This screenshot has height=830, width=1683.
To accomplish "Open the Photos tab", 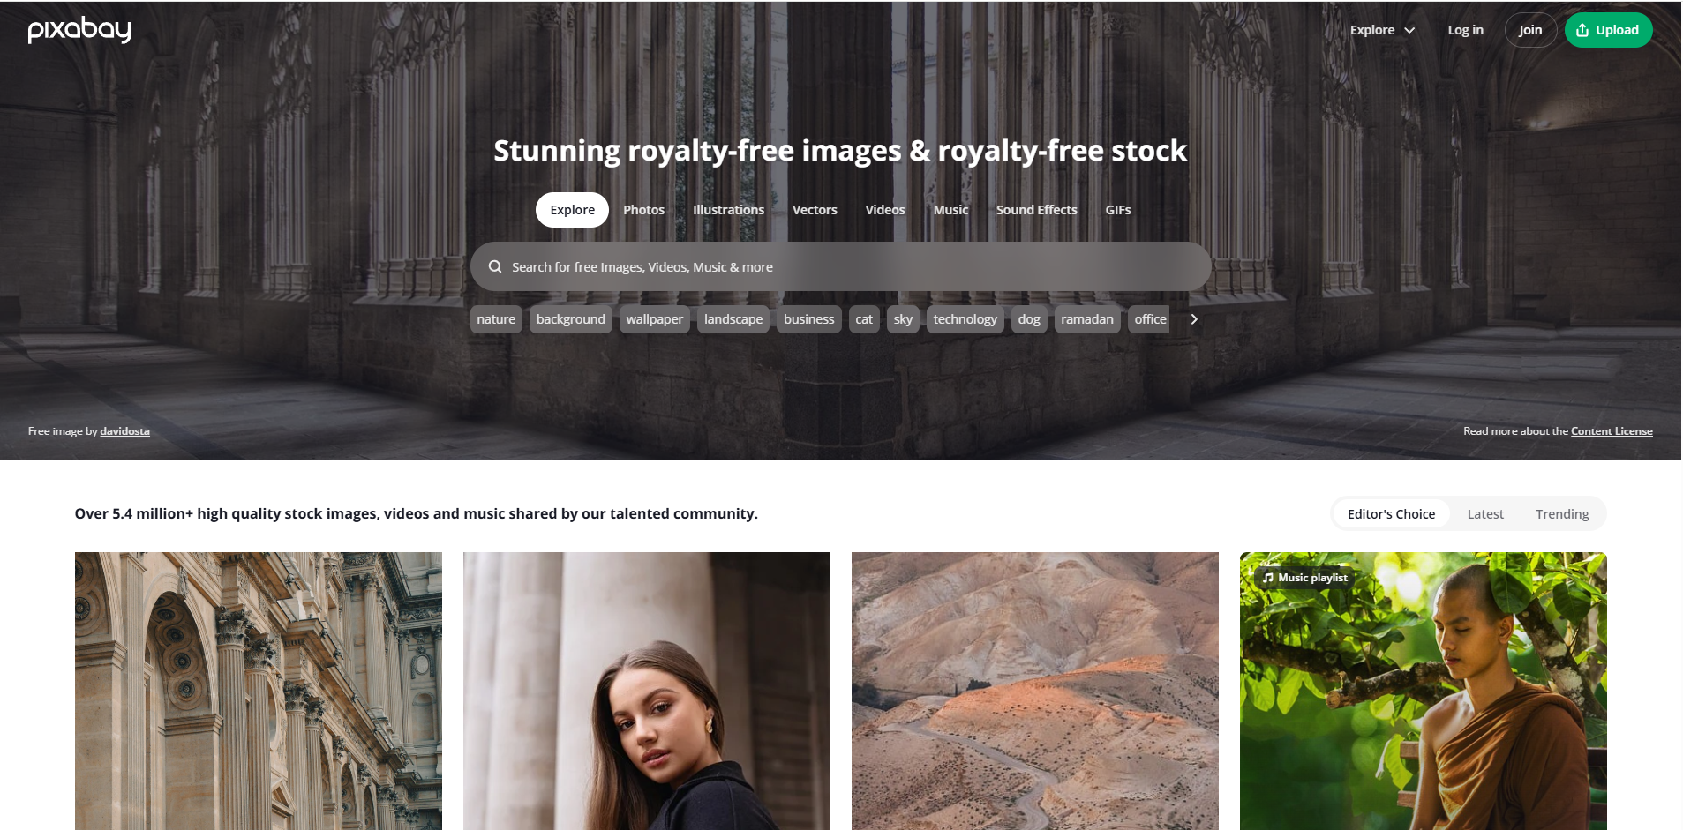I will (643, 210).
